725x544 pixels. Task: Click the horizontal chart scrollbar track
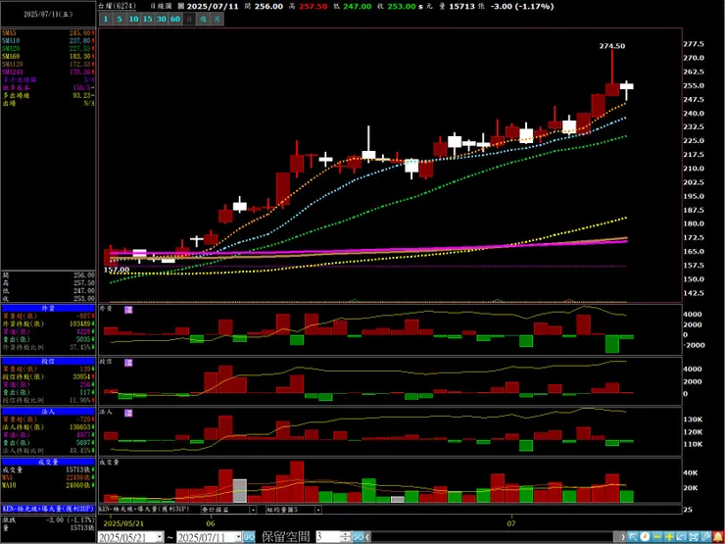493,537
